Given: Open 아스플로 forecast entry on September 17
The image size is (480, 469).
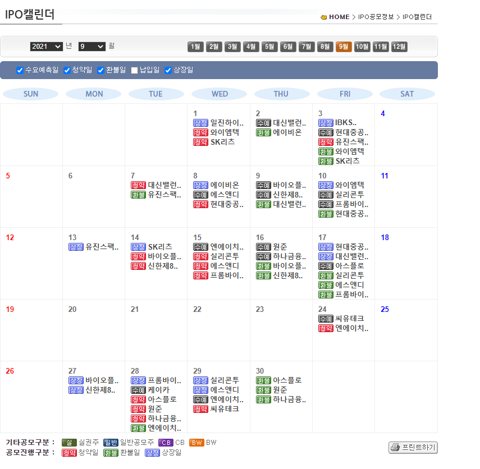Looking at the screenshot, I should click(x=350, y=266).
